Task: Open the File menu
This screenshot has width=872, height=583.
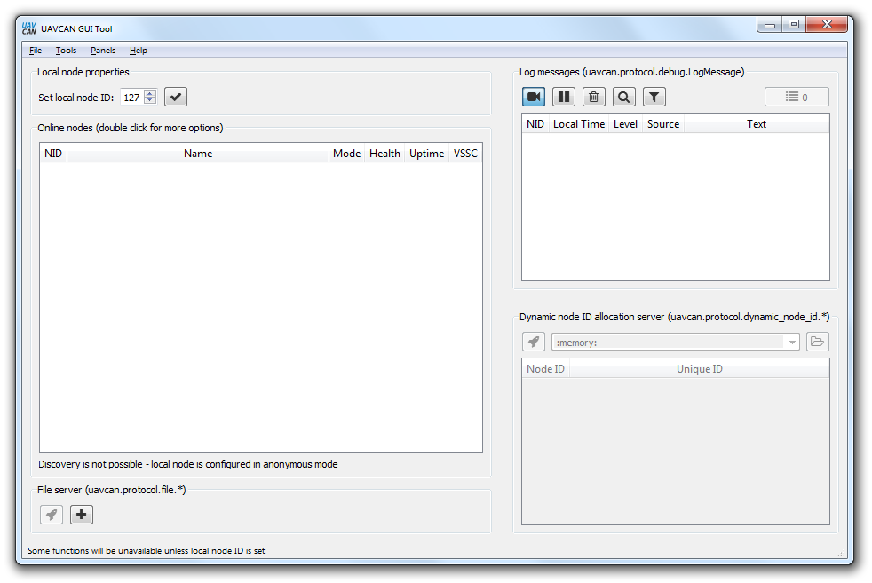Action: (x=36, y=51)
